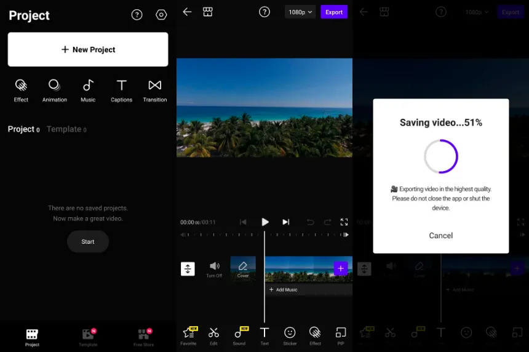Viewport: 529px width, 352px height.
Task: Select Template in the bottom navigation
Action: [x=88, y=337]
